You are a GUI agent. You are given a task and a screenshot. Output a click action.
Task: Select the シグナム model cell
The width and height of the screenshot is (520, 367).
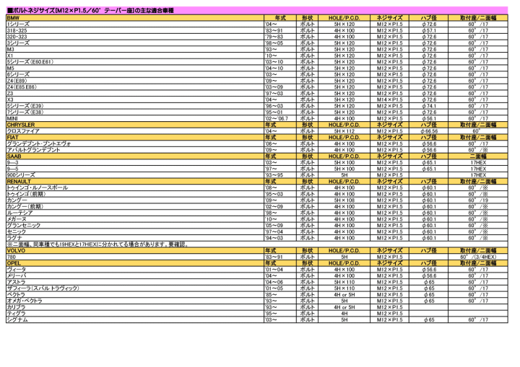[x=135, y=320]
